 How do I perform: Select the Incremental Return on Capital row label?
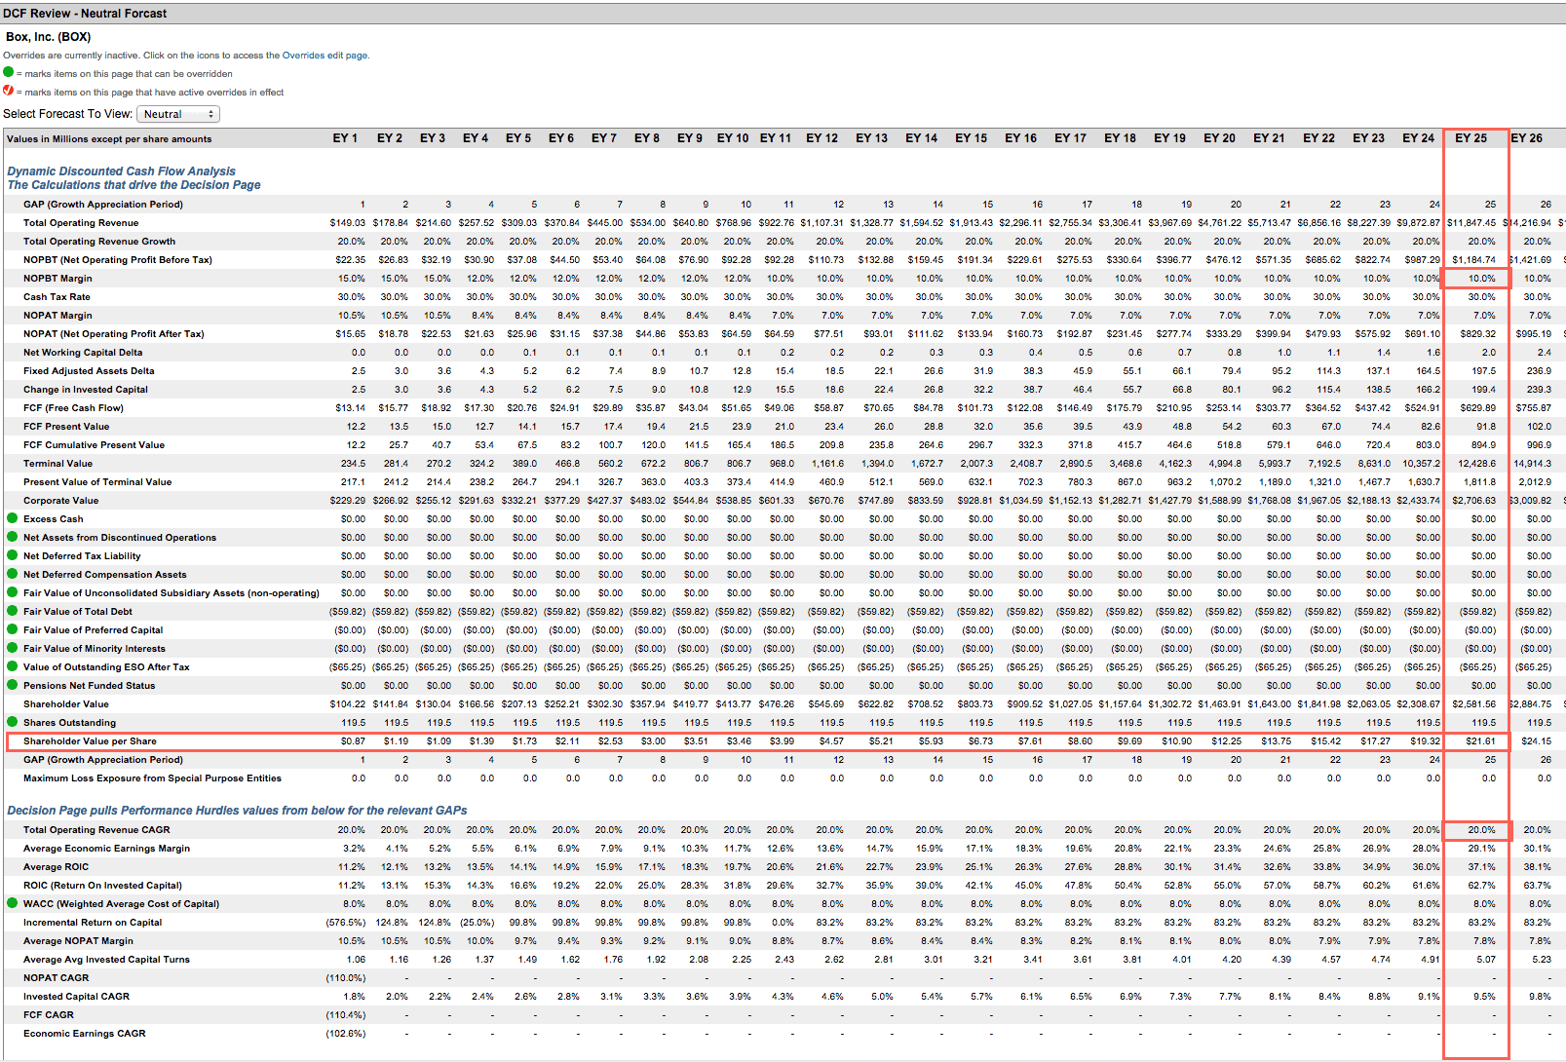tap(93, 923)
